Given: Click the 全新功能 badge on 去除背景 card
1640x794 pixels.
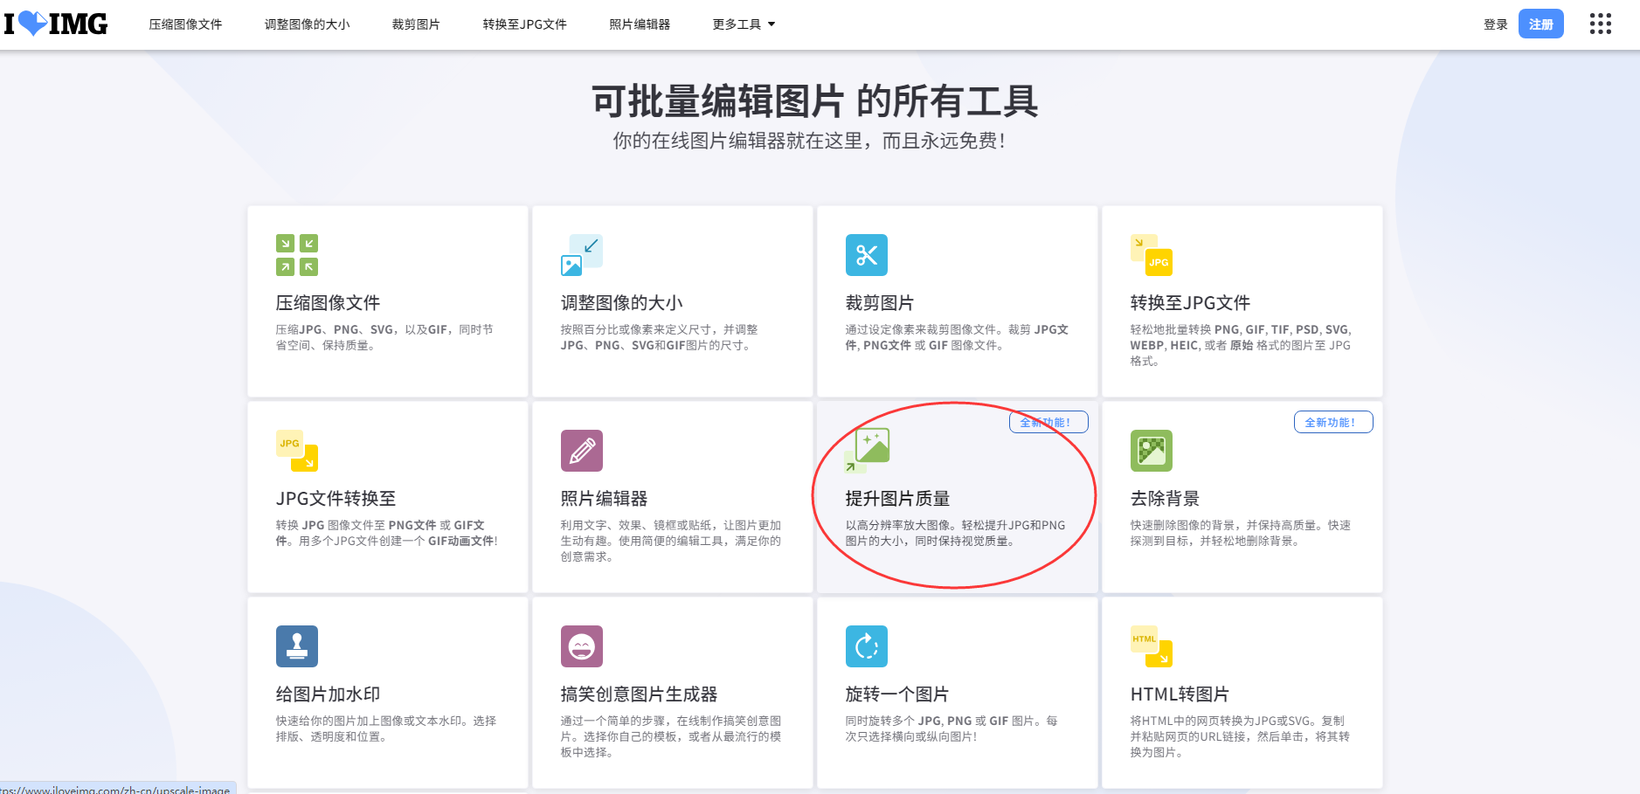Looking at the screenshot, I should 1333,422.
